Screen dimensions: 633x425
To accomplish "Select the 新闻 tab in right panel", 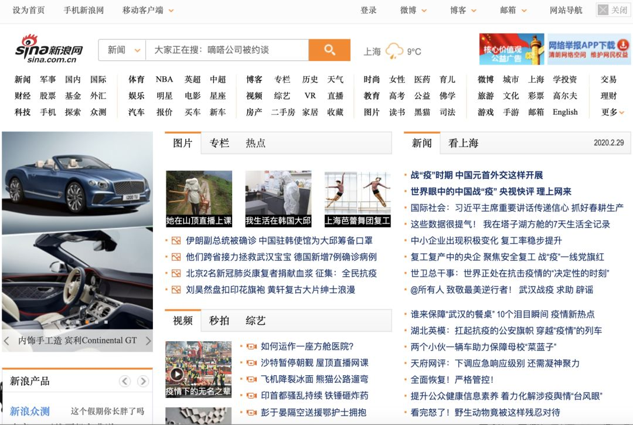I will (422, 143).
